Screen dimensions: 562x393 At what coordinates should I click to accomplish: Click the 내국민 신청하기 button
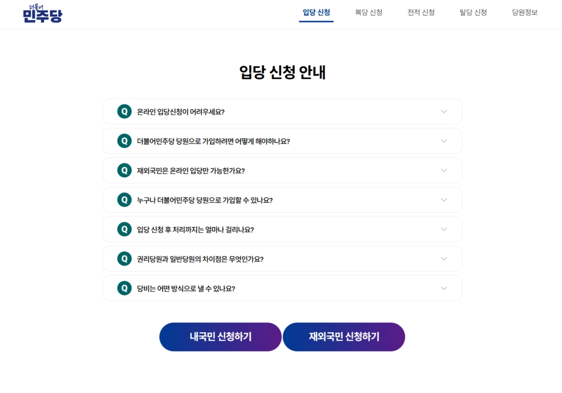click(x=221, y=337)
